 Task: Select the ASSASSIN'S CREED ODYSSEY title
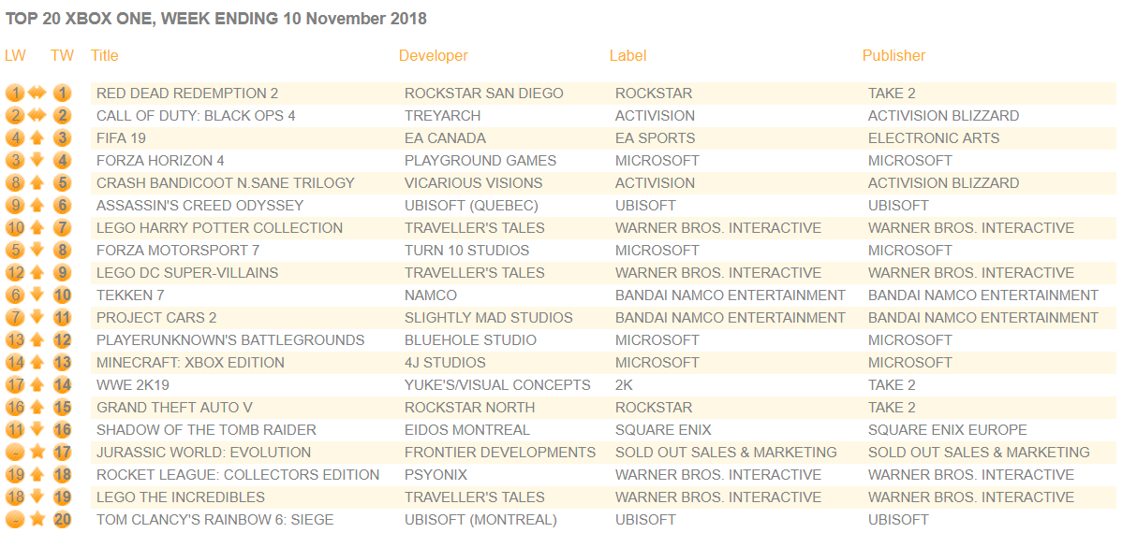point(200,206)
